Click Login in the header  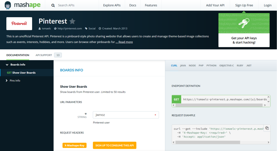tap(268, 5)
